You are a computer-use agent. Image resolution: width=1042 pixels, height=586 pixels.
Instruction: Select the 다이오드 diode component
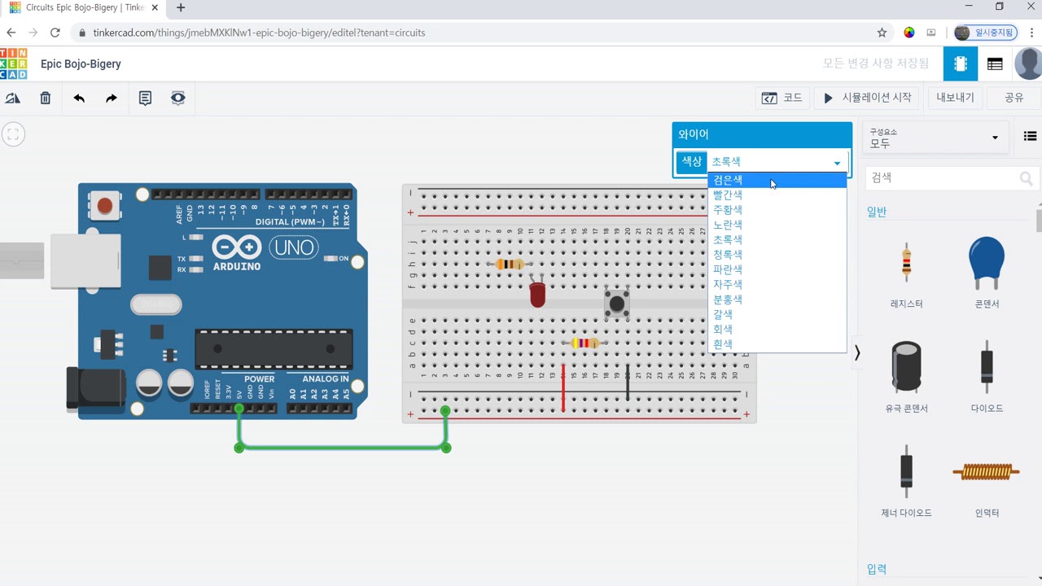pos(987,377)
